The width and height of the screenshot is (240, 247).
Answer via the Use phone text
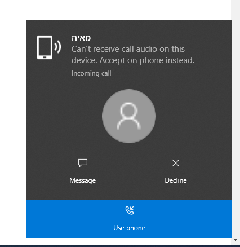pyautogui.click(x=130, y=228)
